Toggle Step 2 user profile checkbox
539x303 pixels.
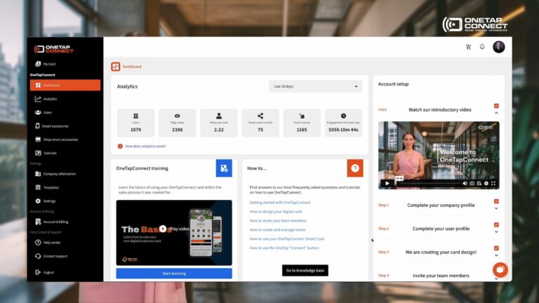pos(496,224)
